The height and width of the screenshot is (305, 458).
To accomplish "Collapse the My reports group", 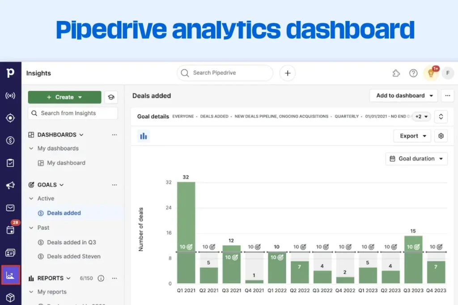I will coord(31,292).
